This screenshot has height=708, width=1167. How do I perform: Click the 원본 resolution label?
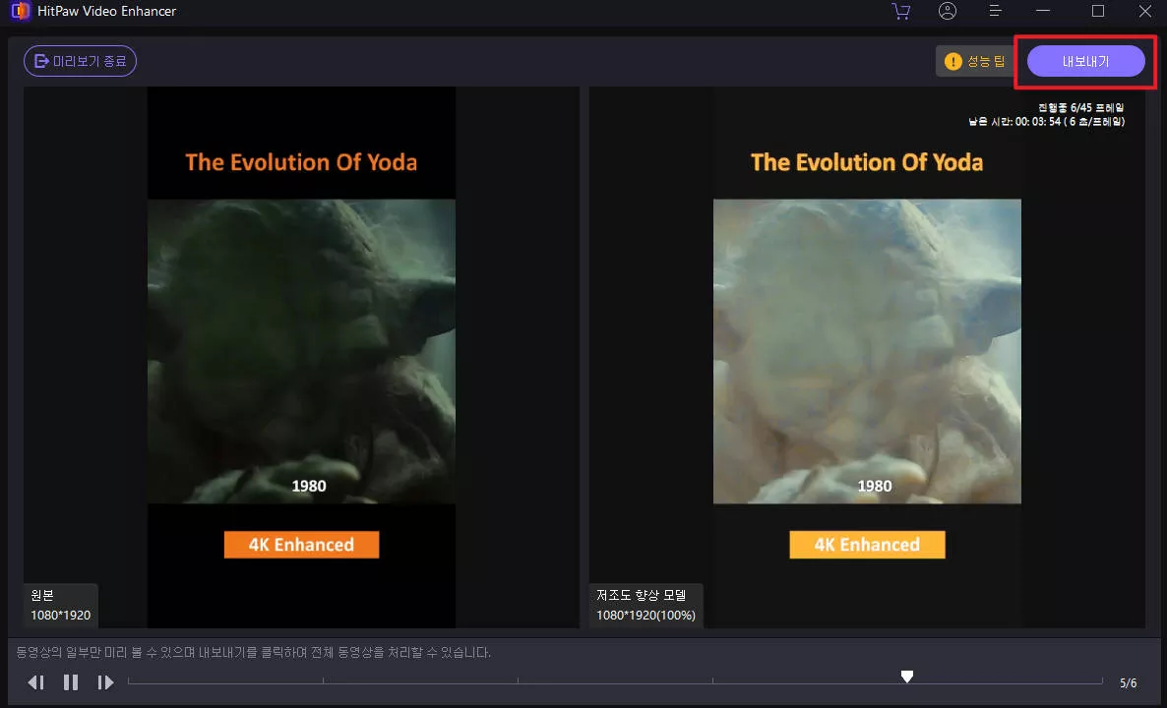point(60,606)
